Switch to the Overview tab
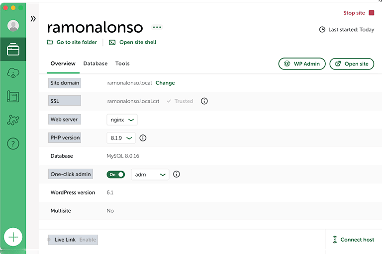 [63, 63]
